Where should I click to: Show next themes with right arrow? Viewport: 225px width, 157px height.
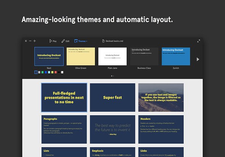(x=198, y=59)
